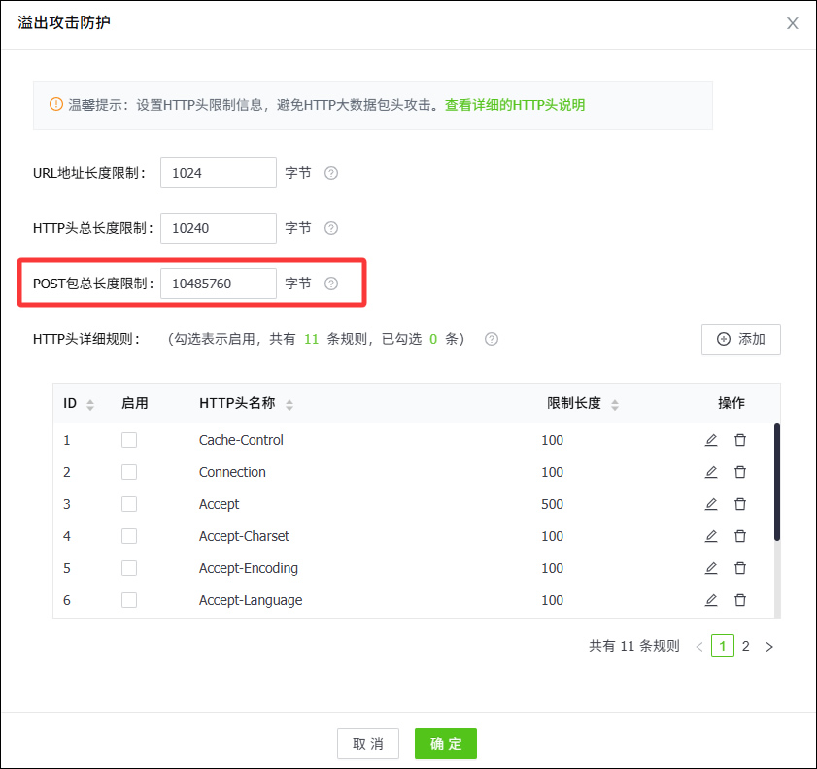
Task: Open help icon for URL地址长度限制
Action: tap(331, 173)
